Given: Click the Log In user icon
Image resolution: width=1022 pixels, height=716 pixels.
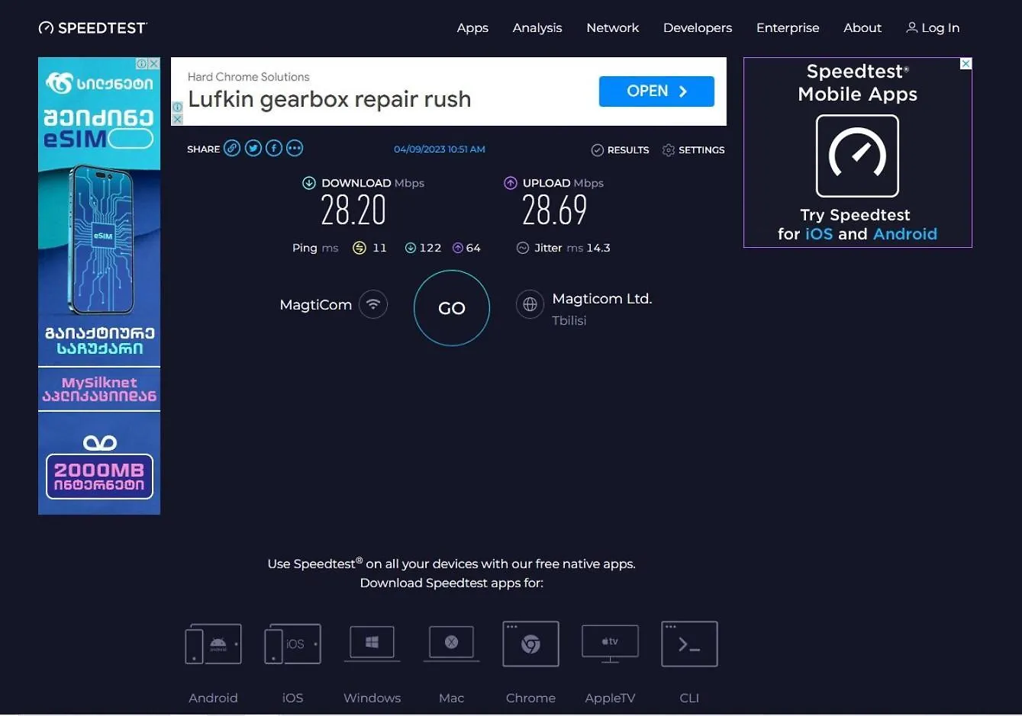Looking at the screenshot, I should tap(911, 27).
